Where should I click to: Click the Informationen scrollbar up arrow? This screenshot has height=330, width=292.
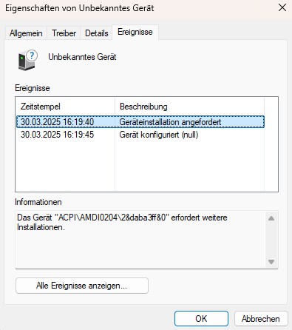271,218
